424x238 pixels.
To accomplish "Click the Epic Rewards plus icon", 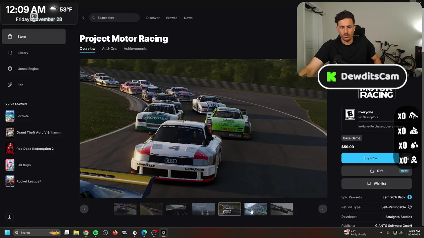I will tap(410, 197).
